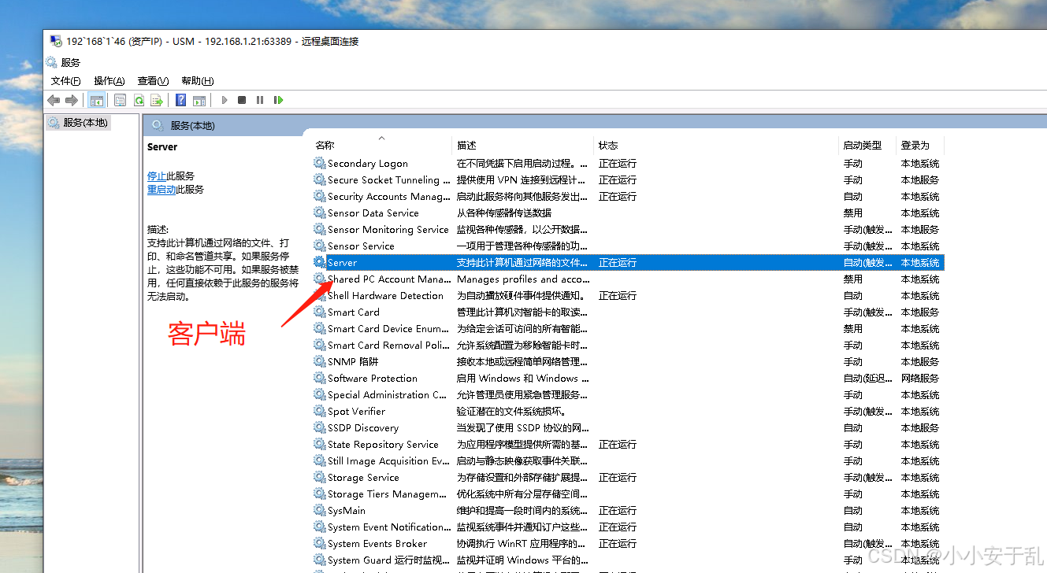Select Smart Card Removal Poli... service name
The width and height of the screenshot is (1047, 573).
click(x=389, y=345)
